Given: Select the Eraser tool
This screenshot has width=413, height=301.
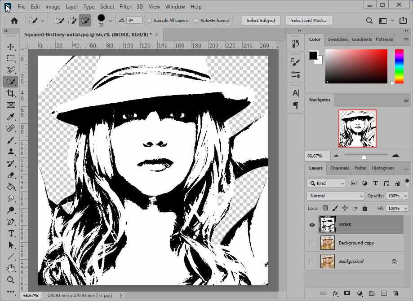Looking at the screenshot, I should point(10,175).
